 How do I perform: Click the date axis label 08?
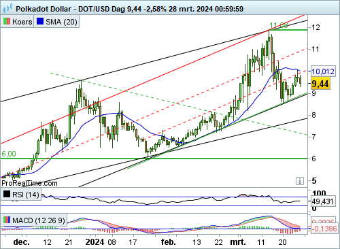tap(112, 242)
